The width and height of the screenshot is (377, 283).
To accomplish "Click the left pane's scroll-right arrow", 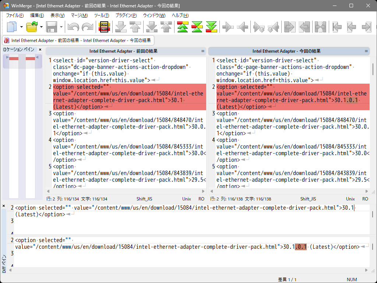I will point(203,191).
